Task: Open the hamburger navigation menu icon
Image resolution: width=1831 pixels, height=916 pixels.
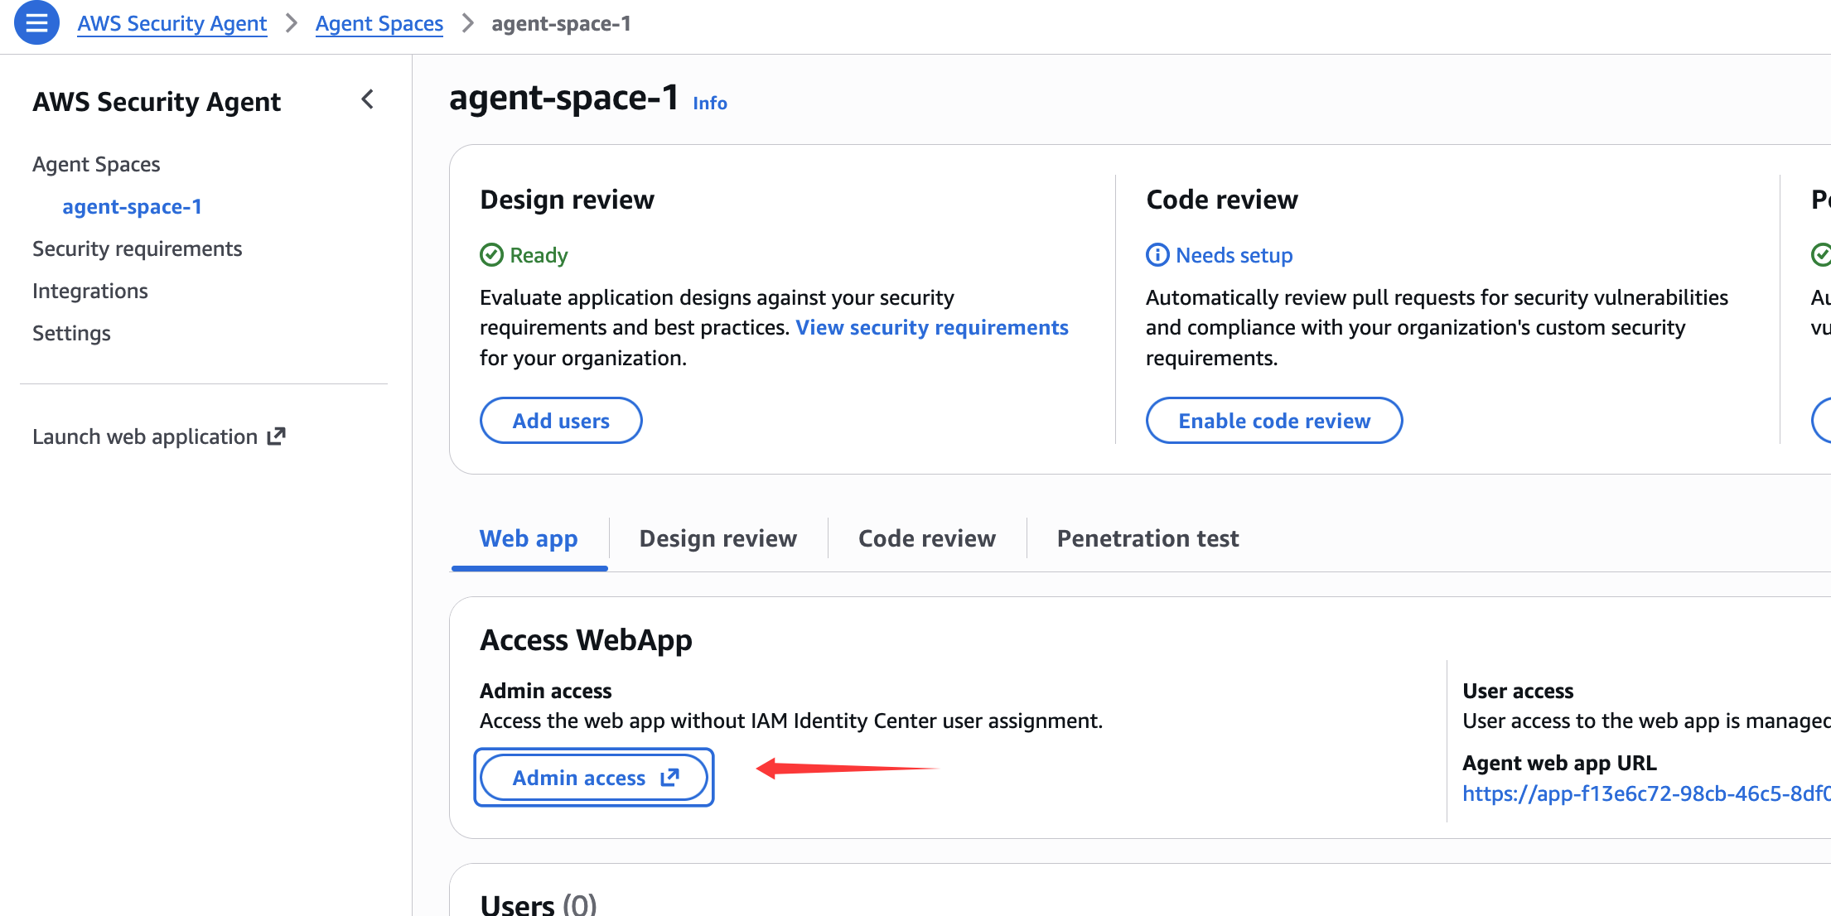Action: (x=36, y=23)
